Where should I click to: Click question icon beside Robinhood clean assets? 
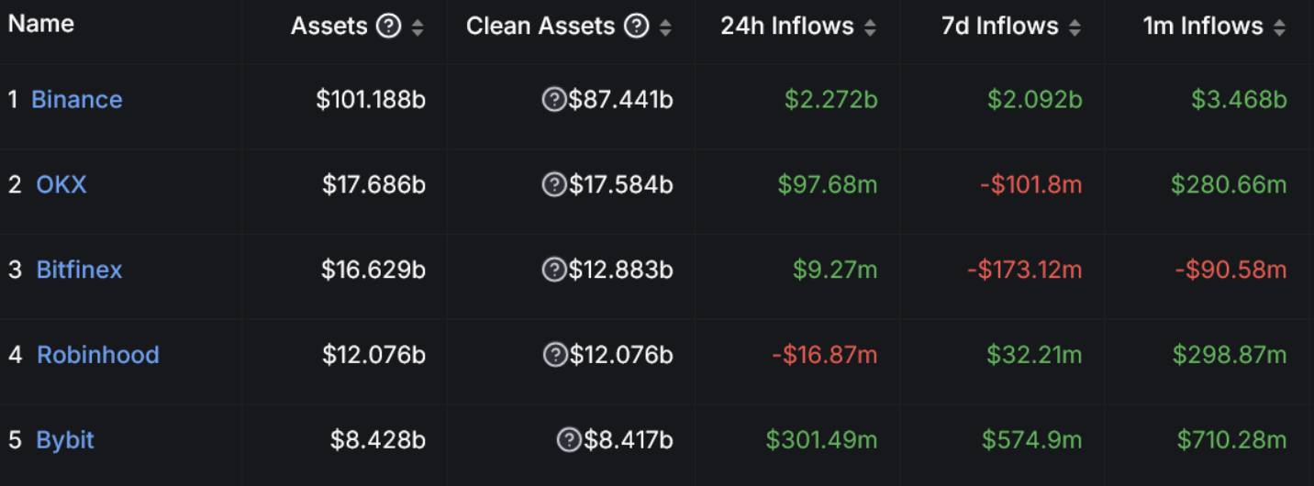[555, 354]
